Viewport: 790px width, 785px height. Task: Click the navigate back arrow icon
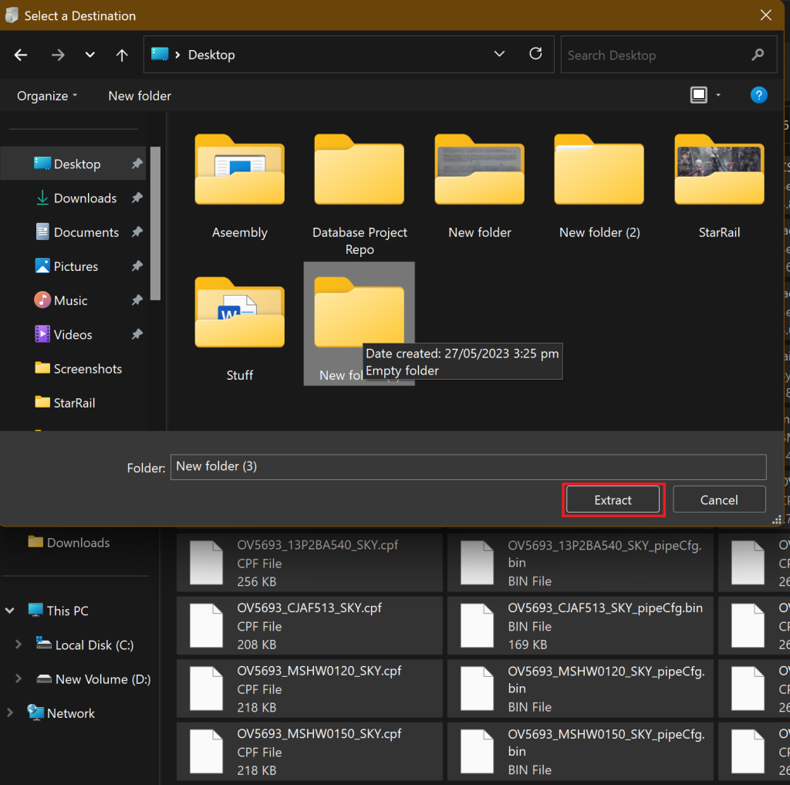[20, 54]
